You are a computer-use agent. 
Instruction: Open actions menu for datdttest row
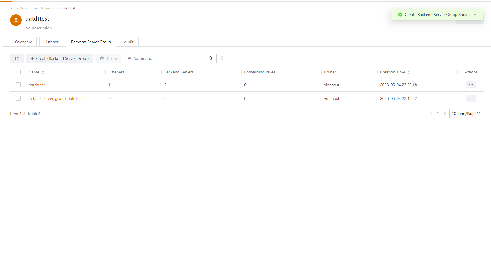(x=471, y=85)
